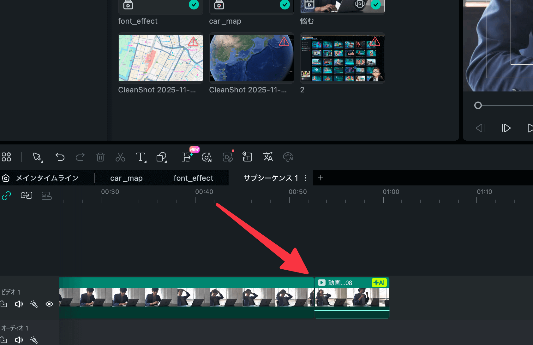This screenshot has height=345, width=533.
Task: Click the trash delete icon
Action: [x=100, y=157]
